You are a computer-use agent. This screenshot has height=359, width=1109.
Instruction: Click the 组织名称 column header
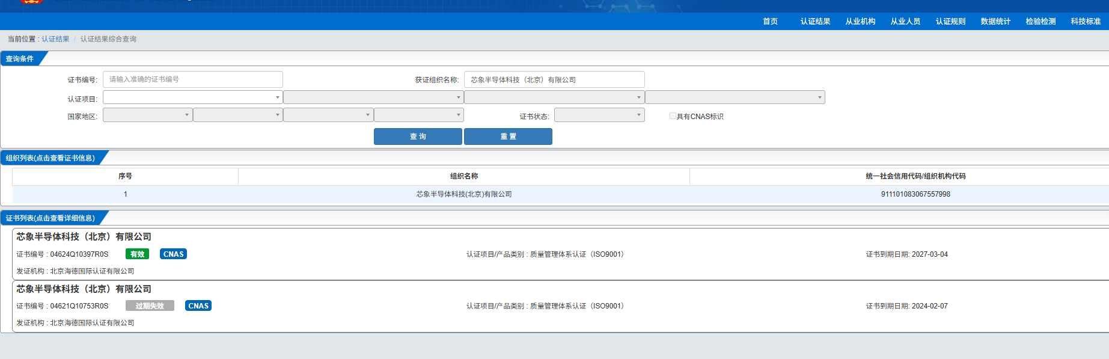[x=464, y=176]
